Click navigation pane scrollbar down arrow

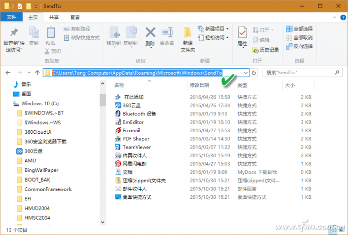pyautogui.click(x=103, y=222)
